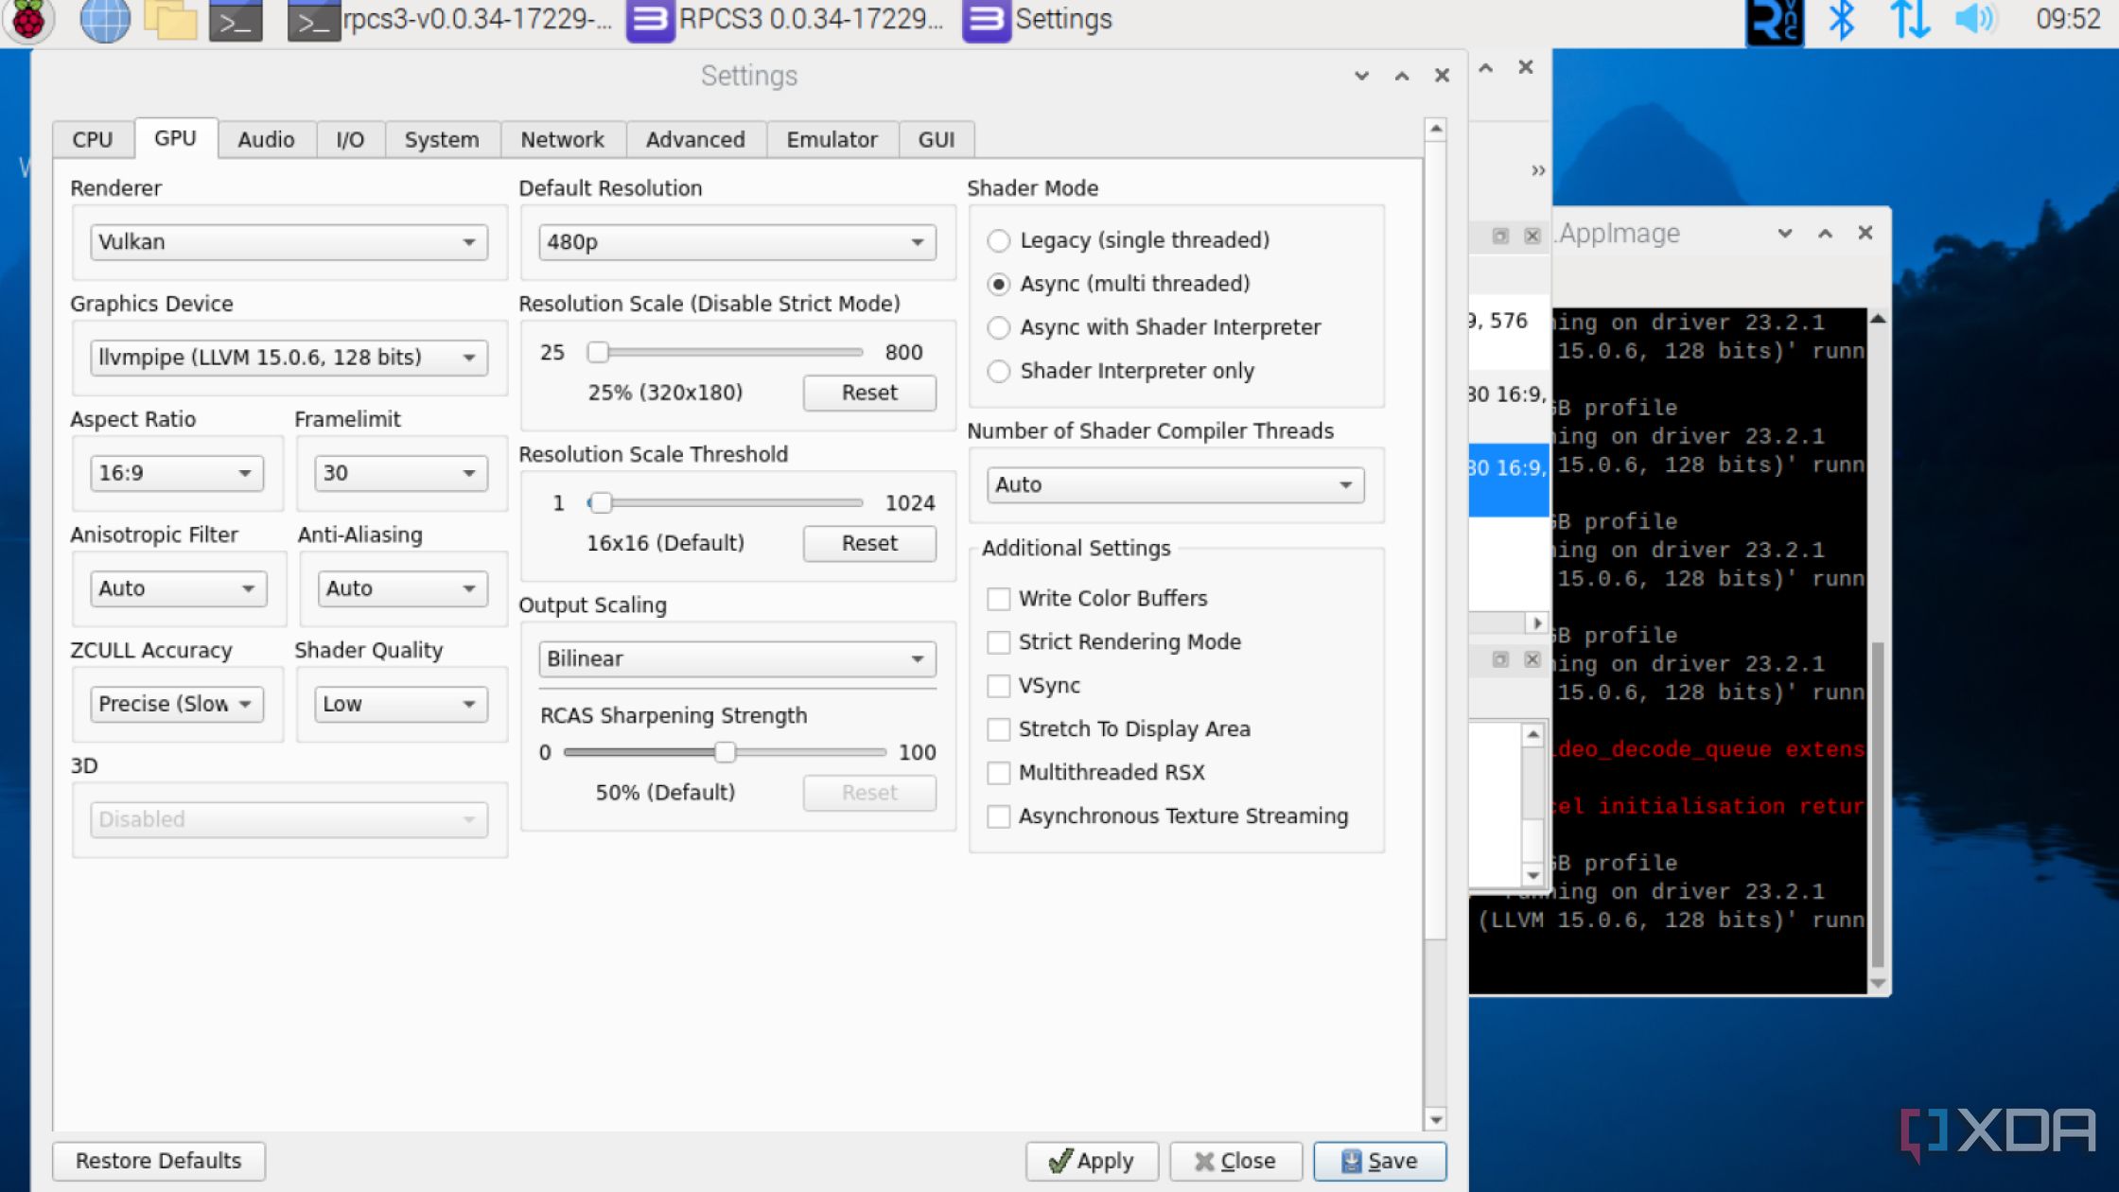The image size is (2119, 1192).
Task: Click the Restore Defaults button
Action: [x=159, y=1161]
